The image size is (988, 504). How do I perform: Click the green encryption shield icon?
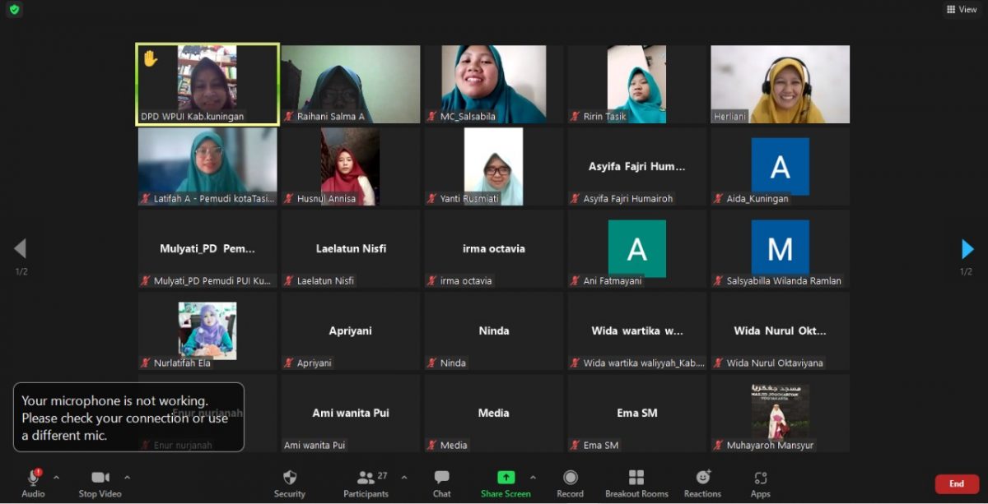coord(14,10)
